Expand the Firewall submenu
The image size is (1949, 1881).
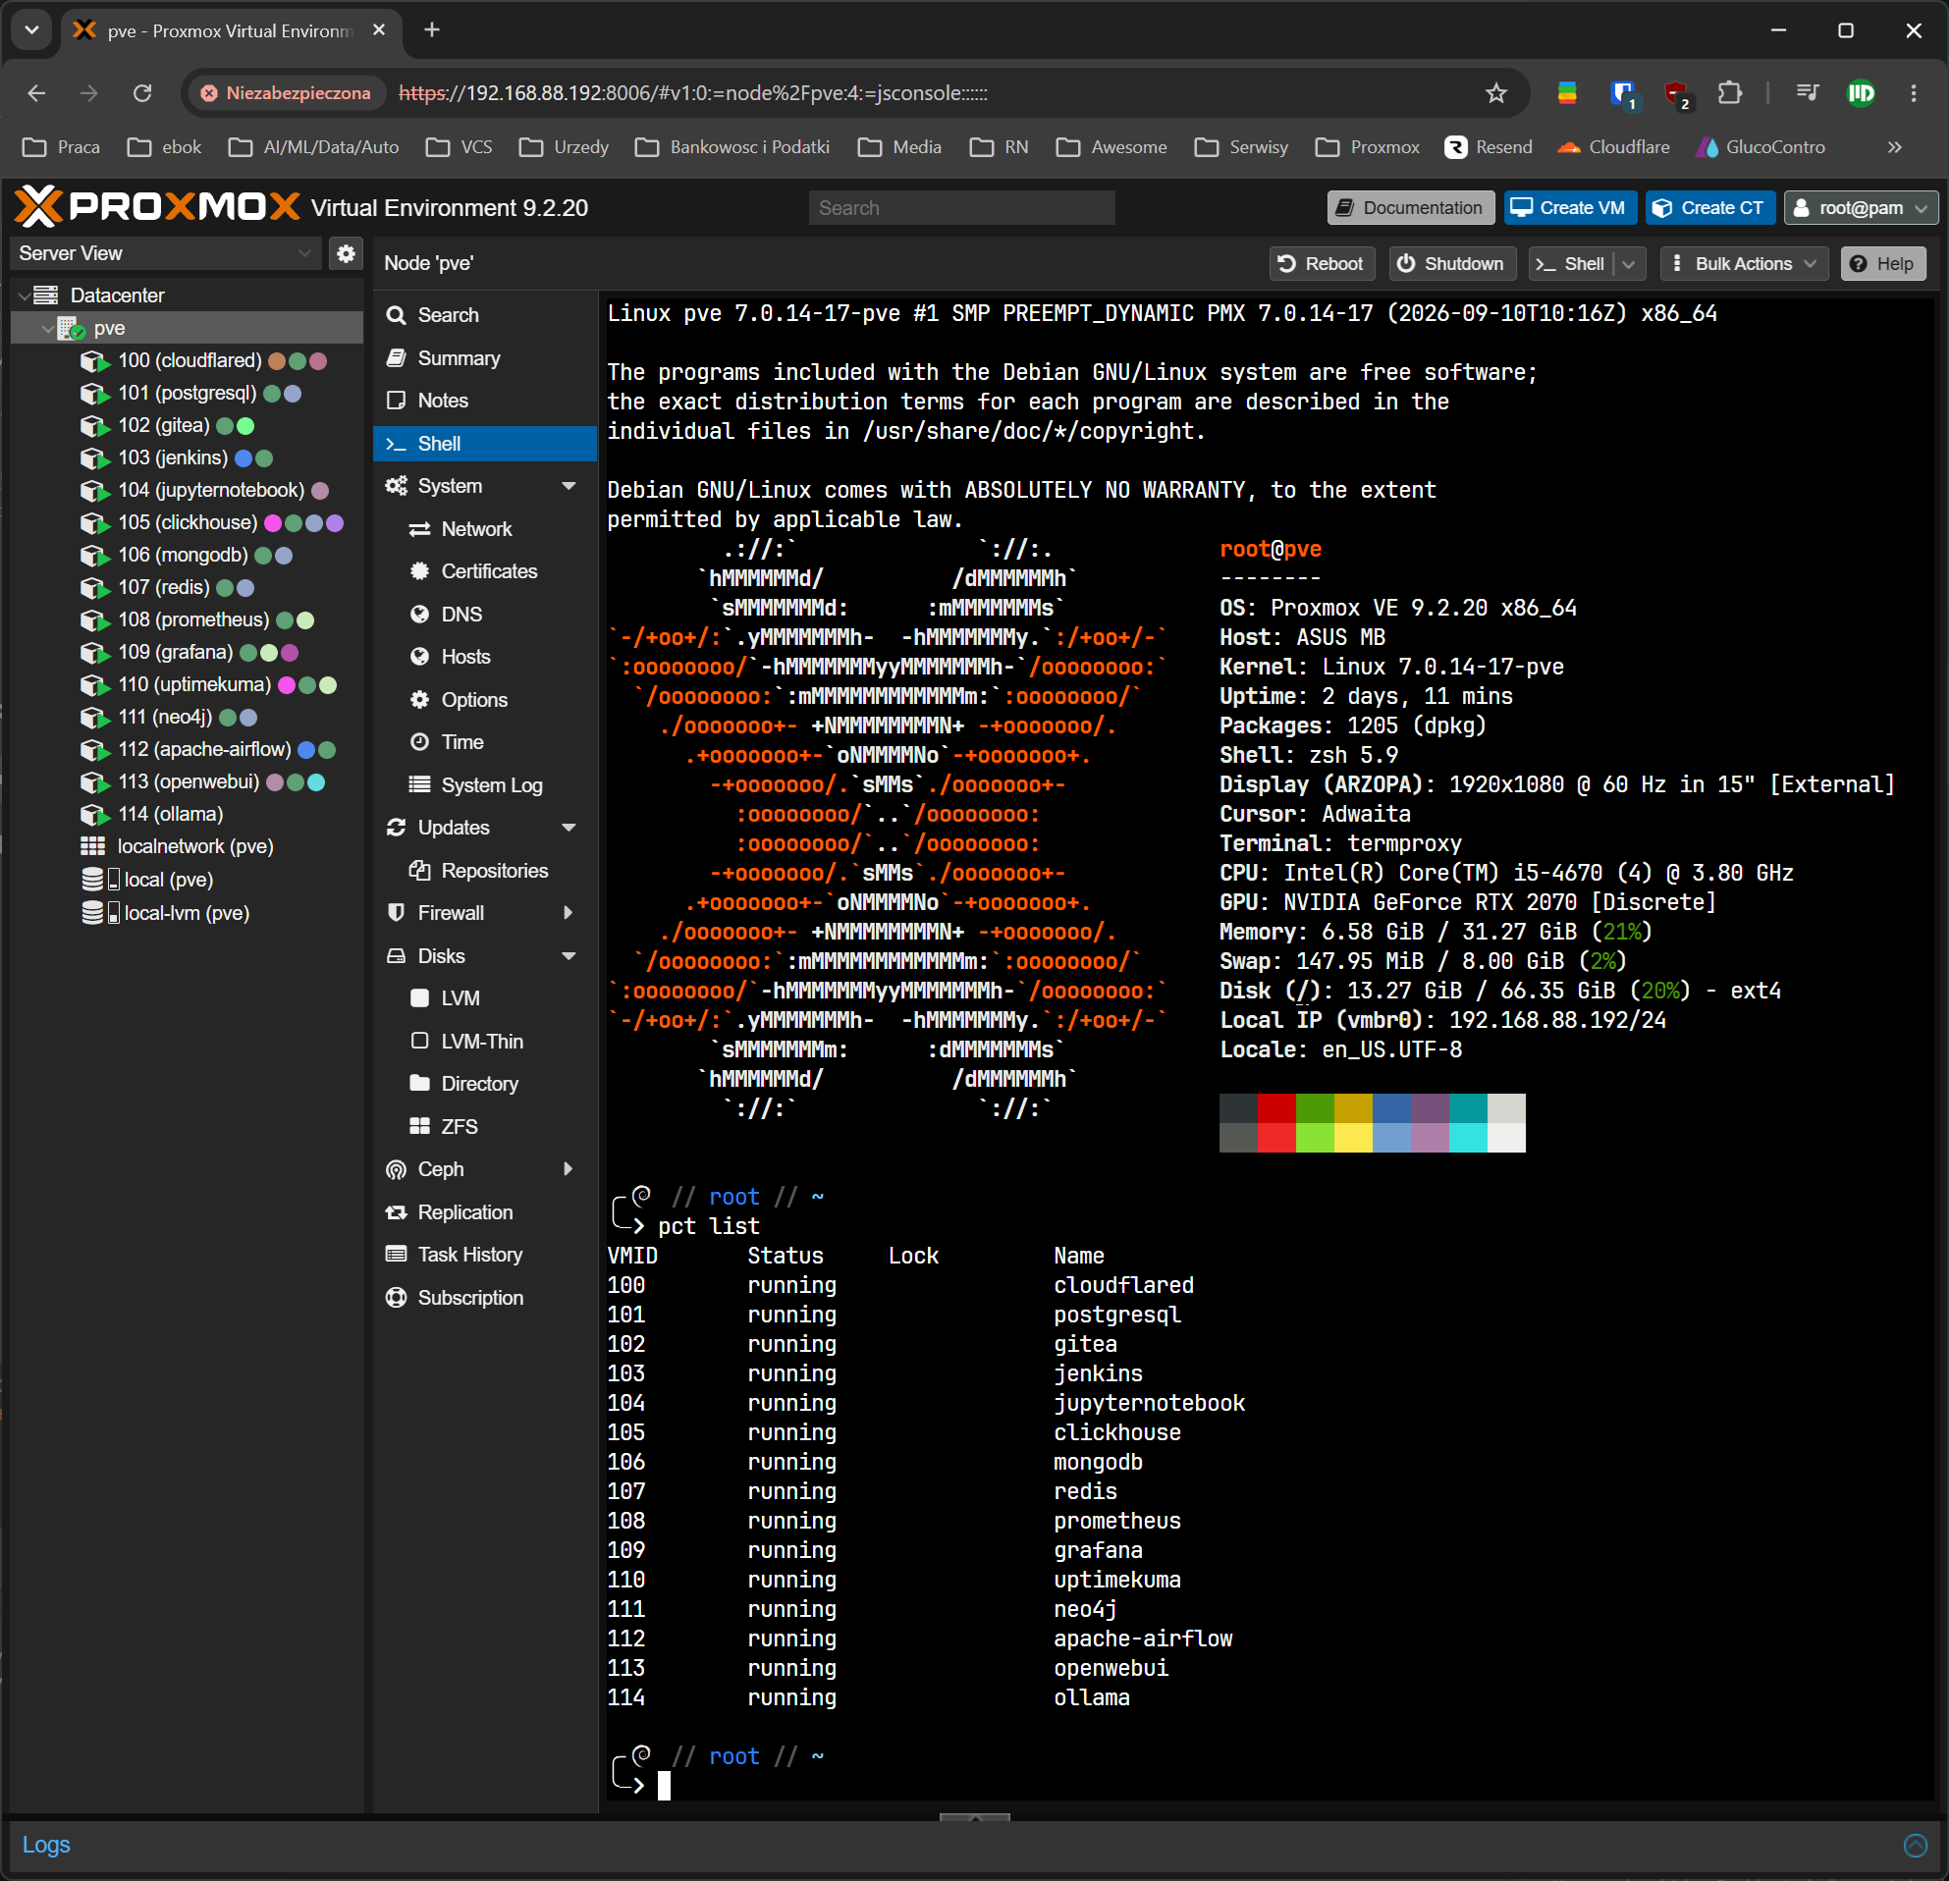pyautogui.click(x=568, y=913)
